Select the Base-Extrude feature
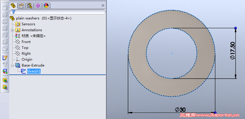 tap(30, 65)
